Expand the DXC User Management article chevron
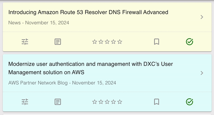 pyautogui.click(x=202, y=73)
